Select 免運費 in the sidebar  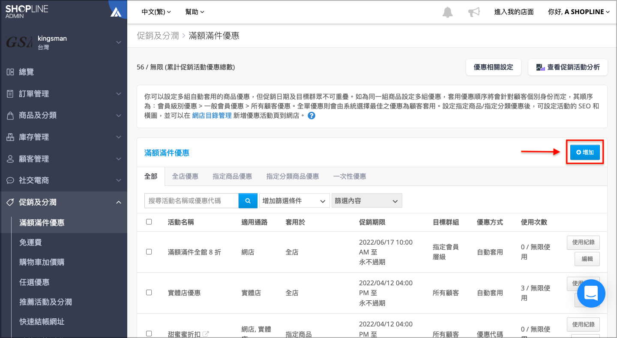[x=30, y=242]
